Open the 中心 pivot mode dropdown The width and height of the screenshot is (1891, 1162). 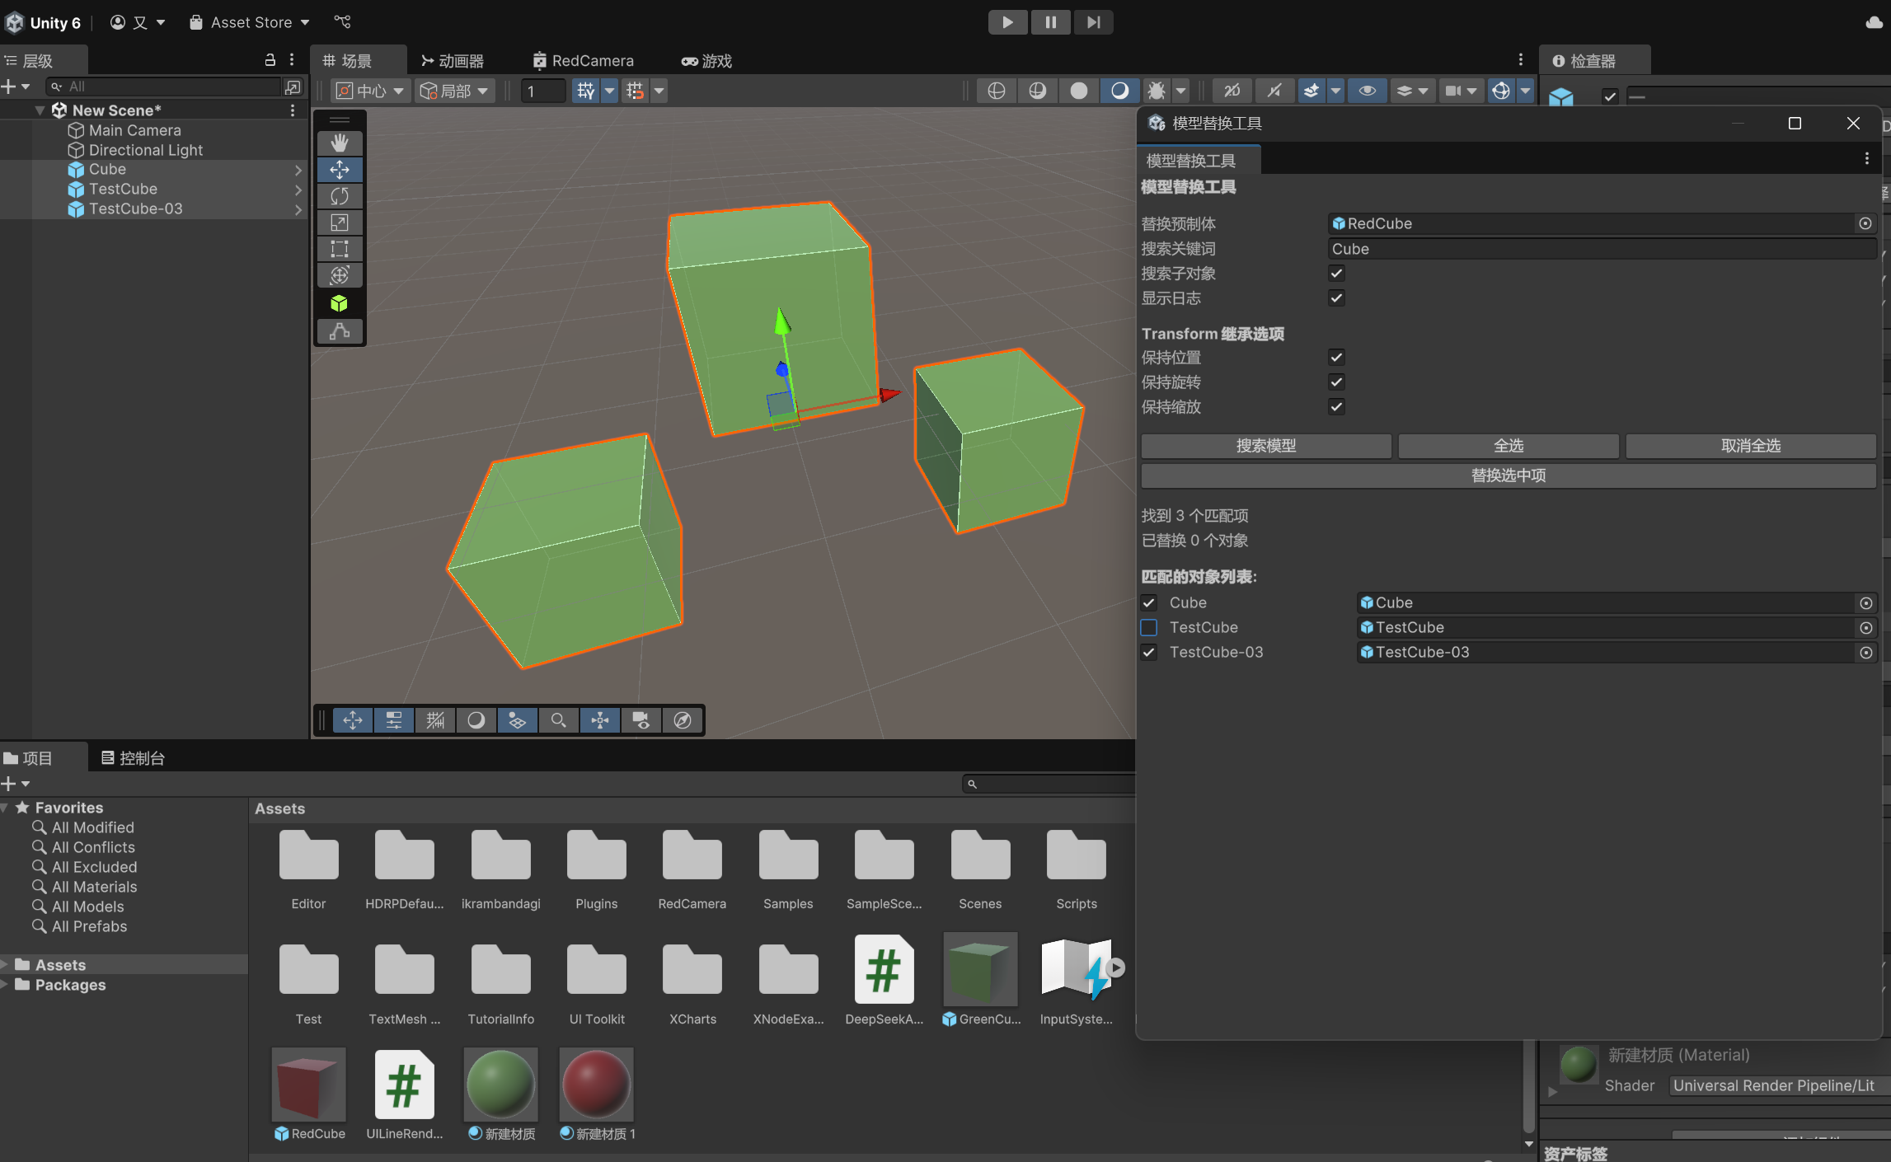click(370, 91)
